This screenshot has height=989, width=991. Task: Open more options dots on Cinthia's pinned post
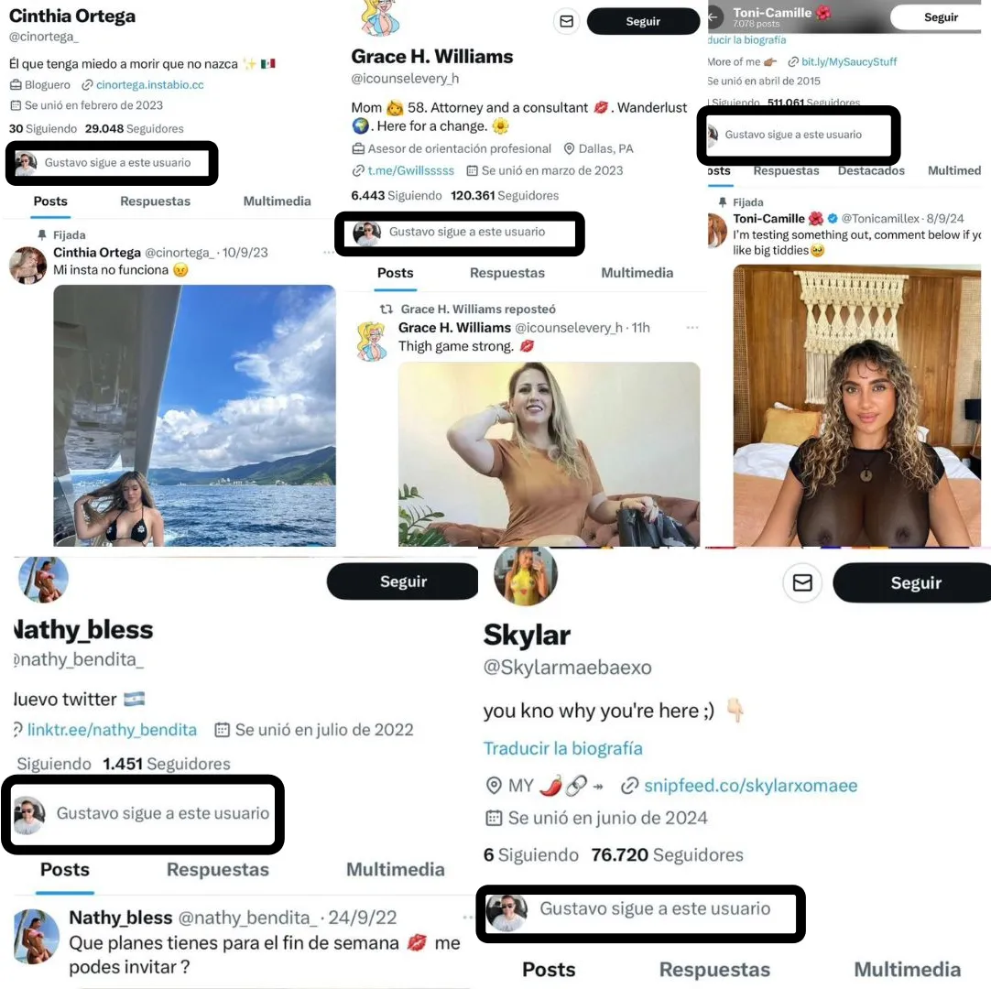(329, 252)
